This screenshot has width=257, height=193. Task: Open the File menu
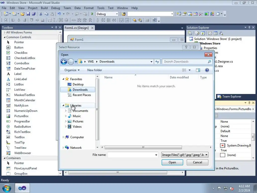[4, 8]
